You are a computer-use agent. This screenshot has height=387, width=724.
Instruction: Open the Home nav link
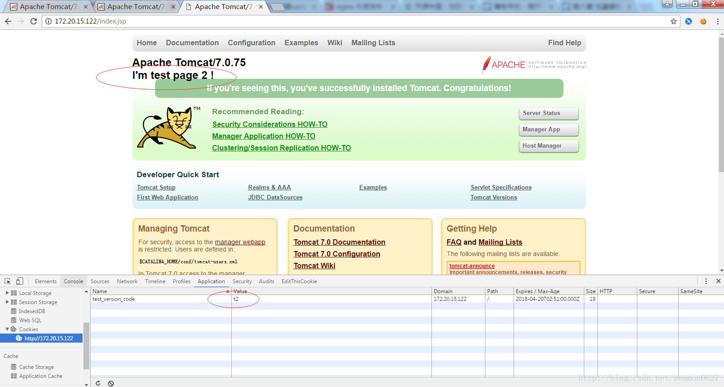[147, 43]
